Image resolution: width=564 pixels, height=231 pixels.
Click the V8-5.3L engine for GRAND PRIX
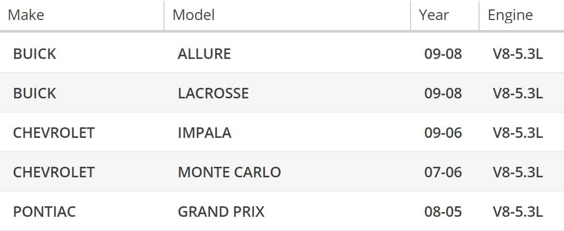518,212
